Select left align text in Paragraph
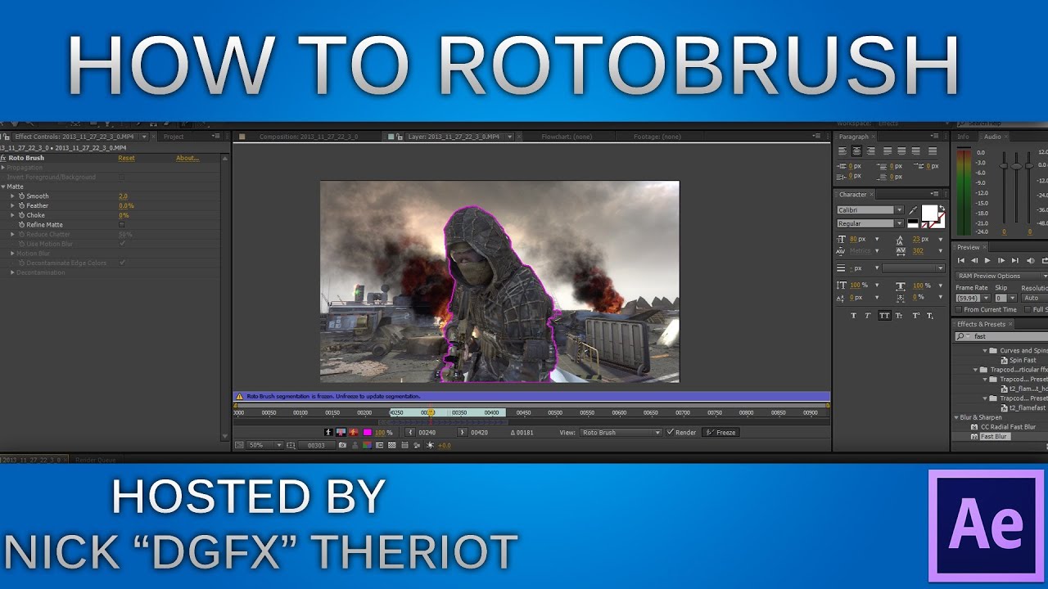 [x=842, y=151]
